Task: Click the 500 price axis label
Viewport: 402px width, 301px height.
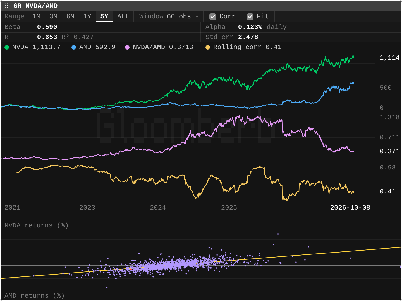Action: point(386,88)
